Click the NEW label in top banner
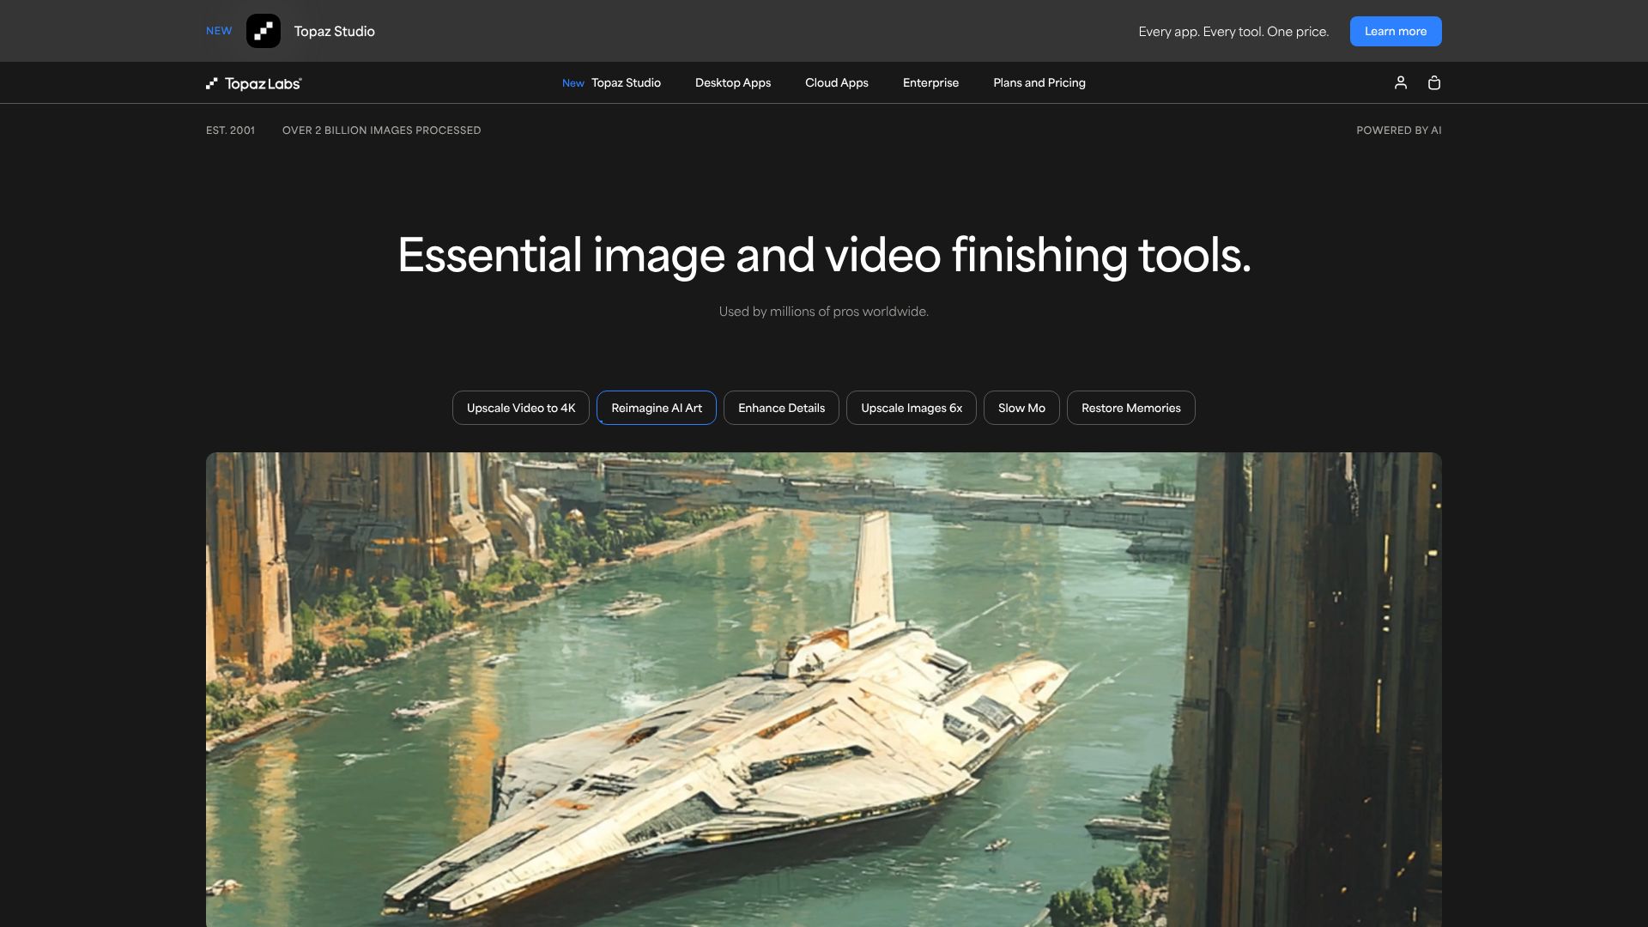Viewport: 1648px width, 927px height. (x=219, y=31)
